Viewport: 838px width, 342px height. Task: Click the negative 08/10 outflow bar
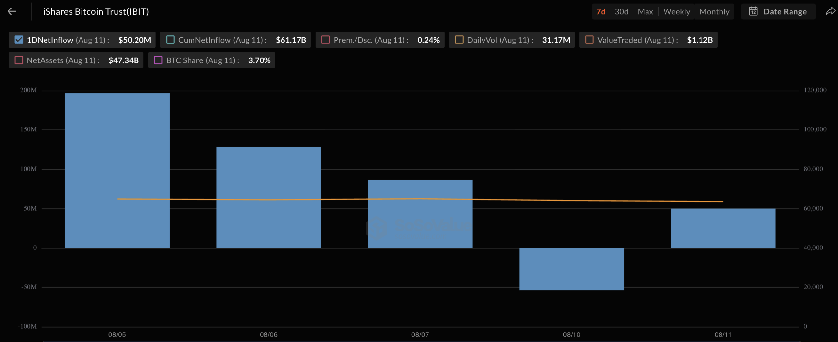(572, 269)
